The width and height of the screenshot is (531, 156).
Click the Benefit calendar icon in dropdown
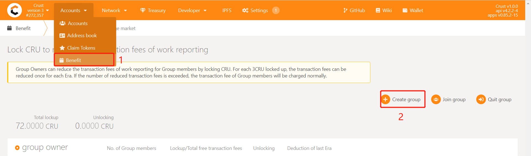(62, 60)
